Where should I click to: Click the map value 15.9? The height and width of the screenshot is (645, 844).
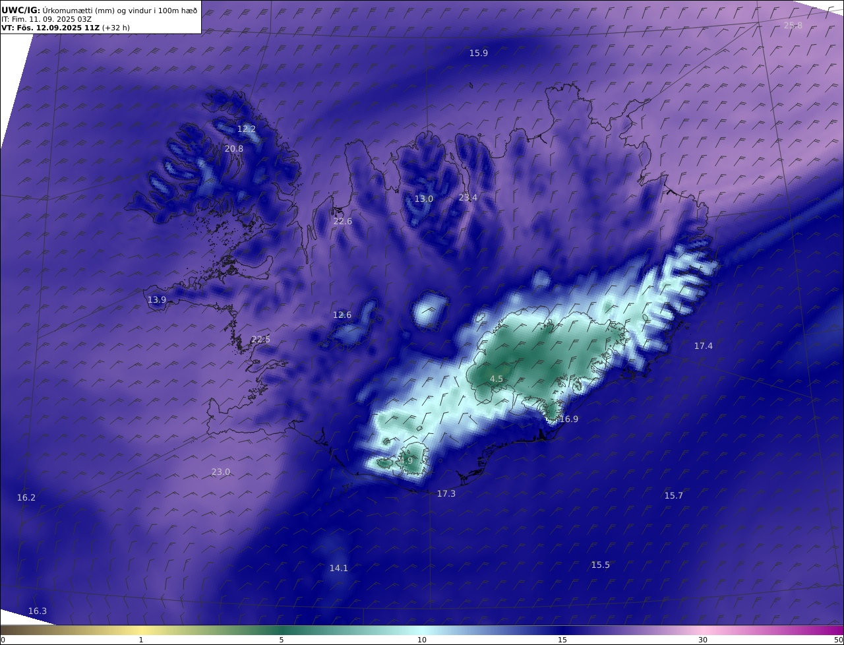click(479, 53)
